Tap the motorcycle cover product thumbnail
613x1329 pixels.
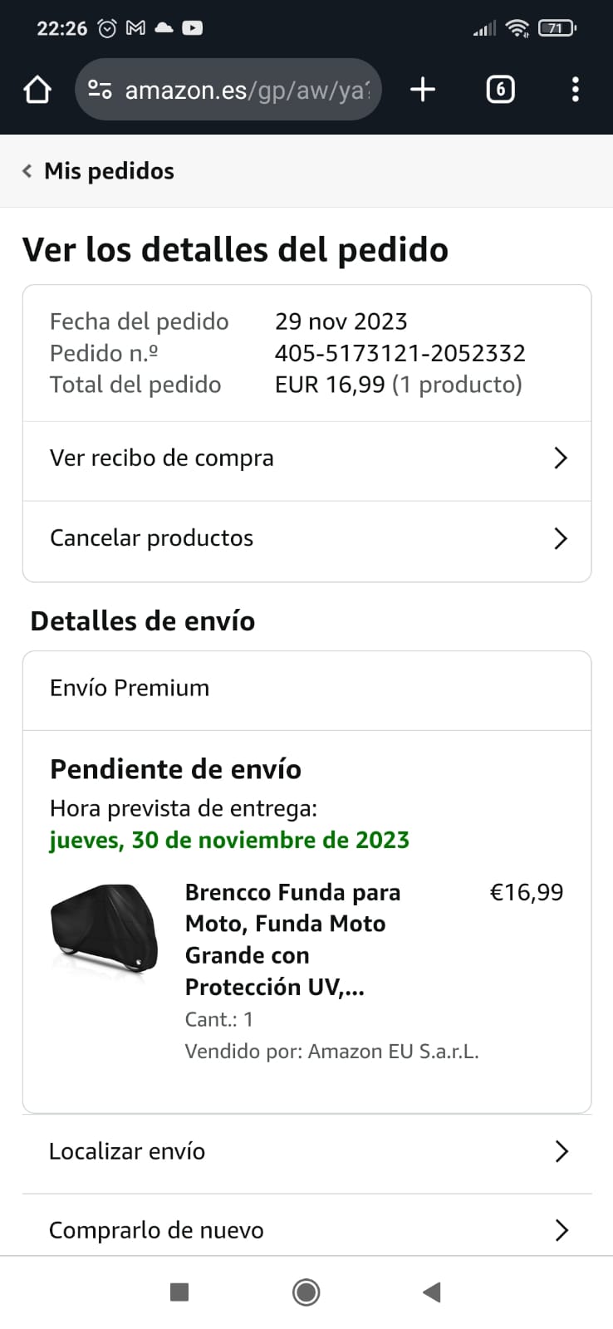coord(105,929)
